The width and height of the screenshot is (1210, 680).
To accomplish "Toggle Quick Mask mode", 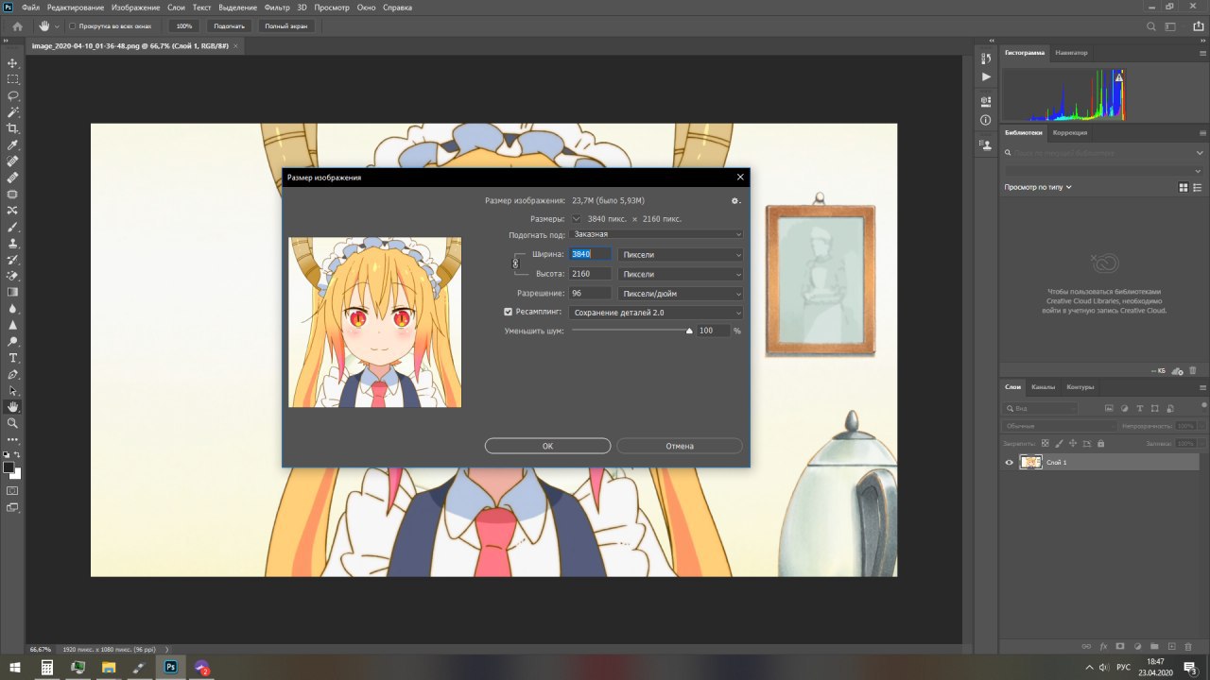I will tap(13, 491).
